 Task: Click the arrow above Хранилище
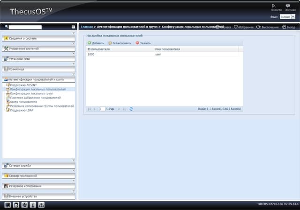[x=74, y=64]
